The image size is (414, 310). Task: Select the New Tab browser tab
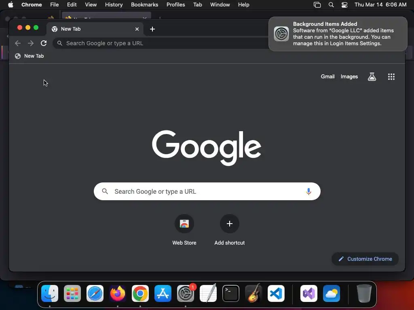pyautogui.click(x=95, y=29)
